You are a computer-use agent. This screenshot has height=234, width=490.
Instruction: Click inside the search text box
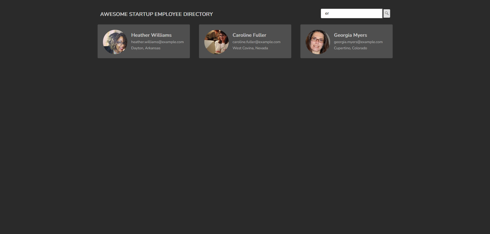point(351,13)
